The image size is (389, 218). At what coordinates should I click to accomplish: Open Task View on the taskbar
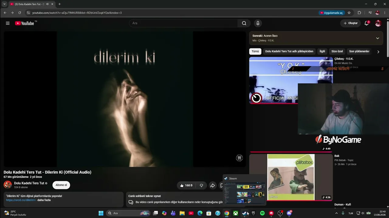(x=156, y=213)
